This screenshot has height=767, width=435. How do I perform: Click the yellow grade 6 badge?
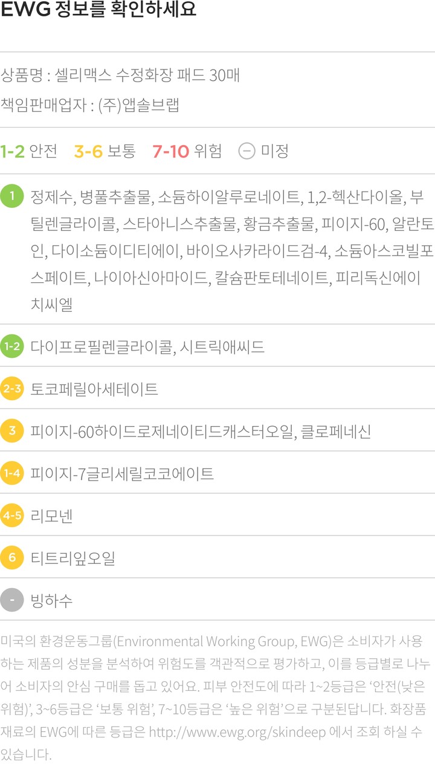click(x=12, y=558)
